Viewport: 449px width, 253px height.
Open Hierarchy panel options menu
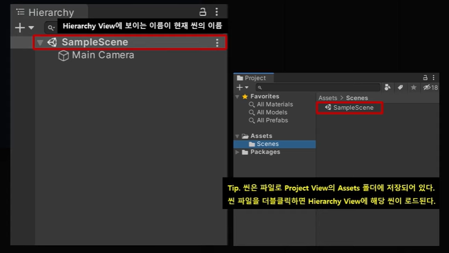point(217,12)
